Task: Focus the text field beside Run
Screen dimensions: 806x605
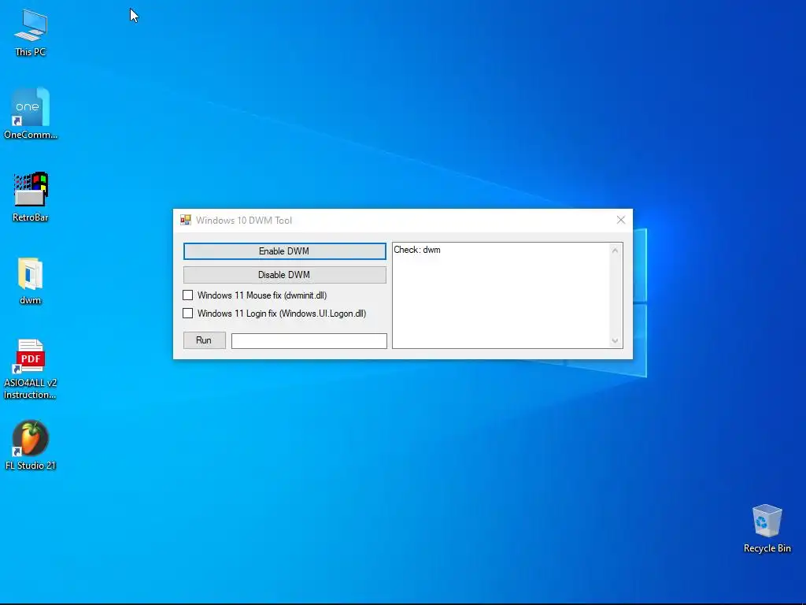Action: [x=309, y=340]
